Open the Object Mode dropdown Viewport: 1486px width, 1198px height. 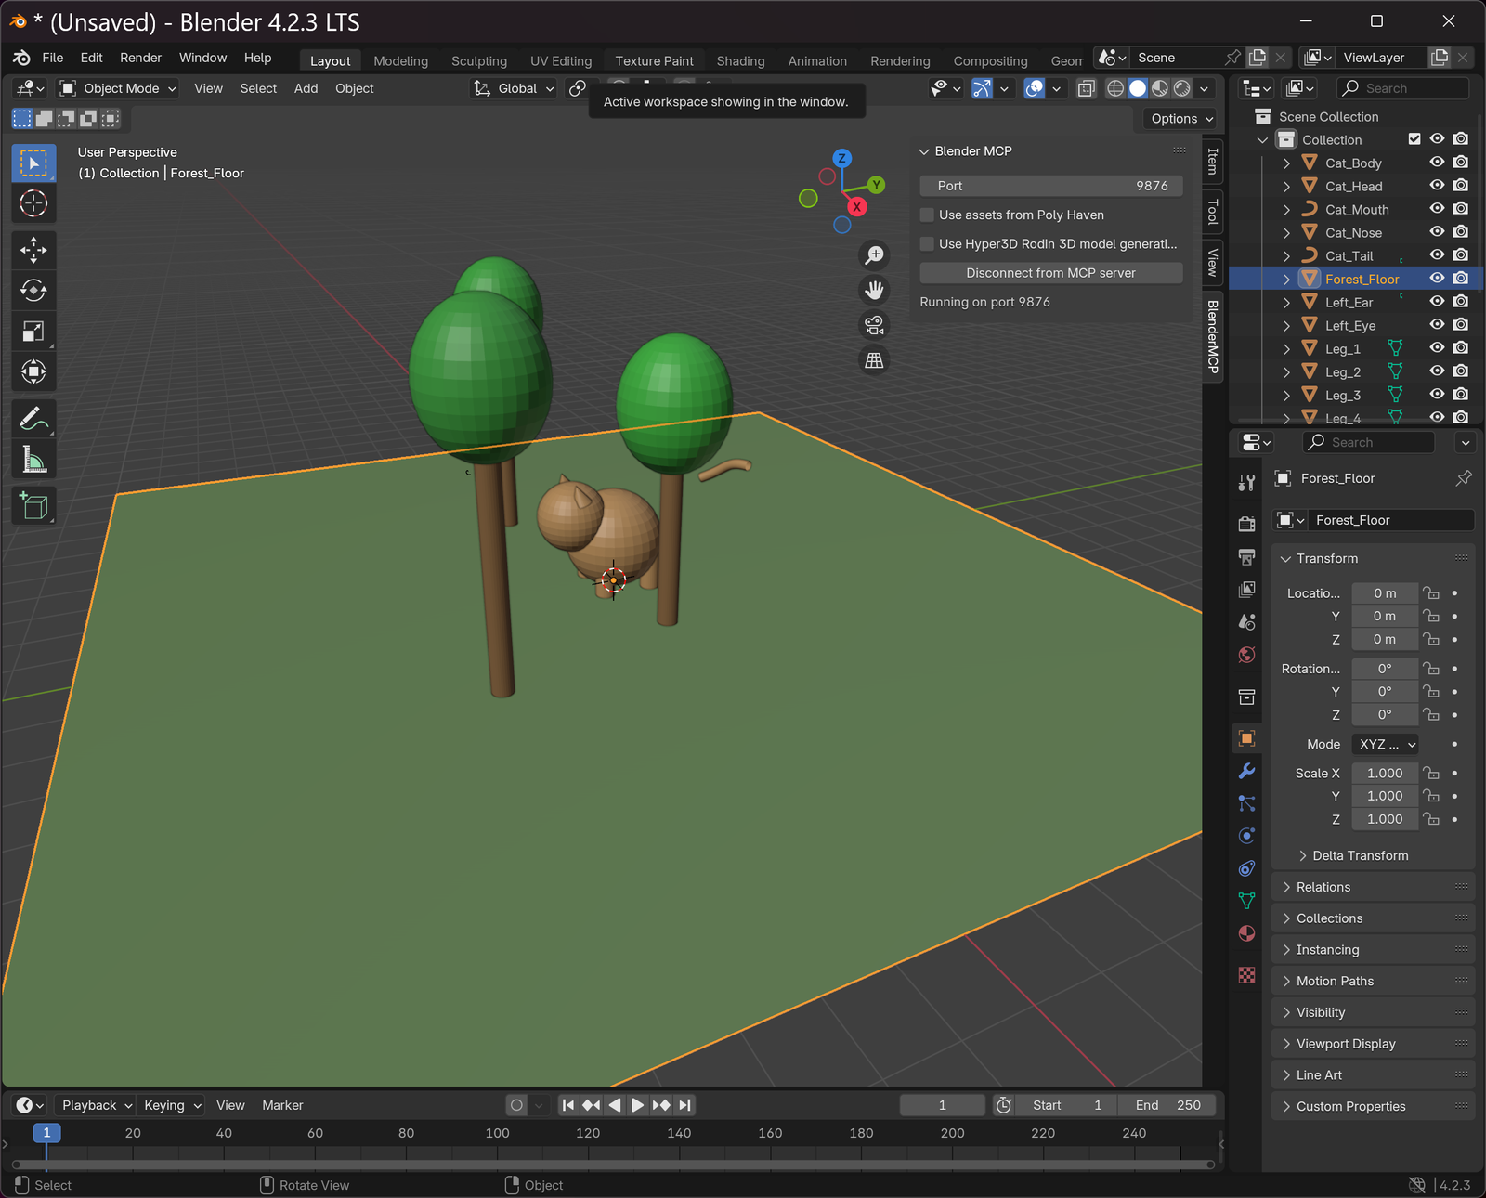[x=118, y=88]
